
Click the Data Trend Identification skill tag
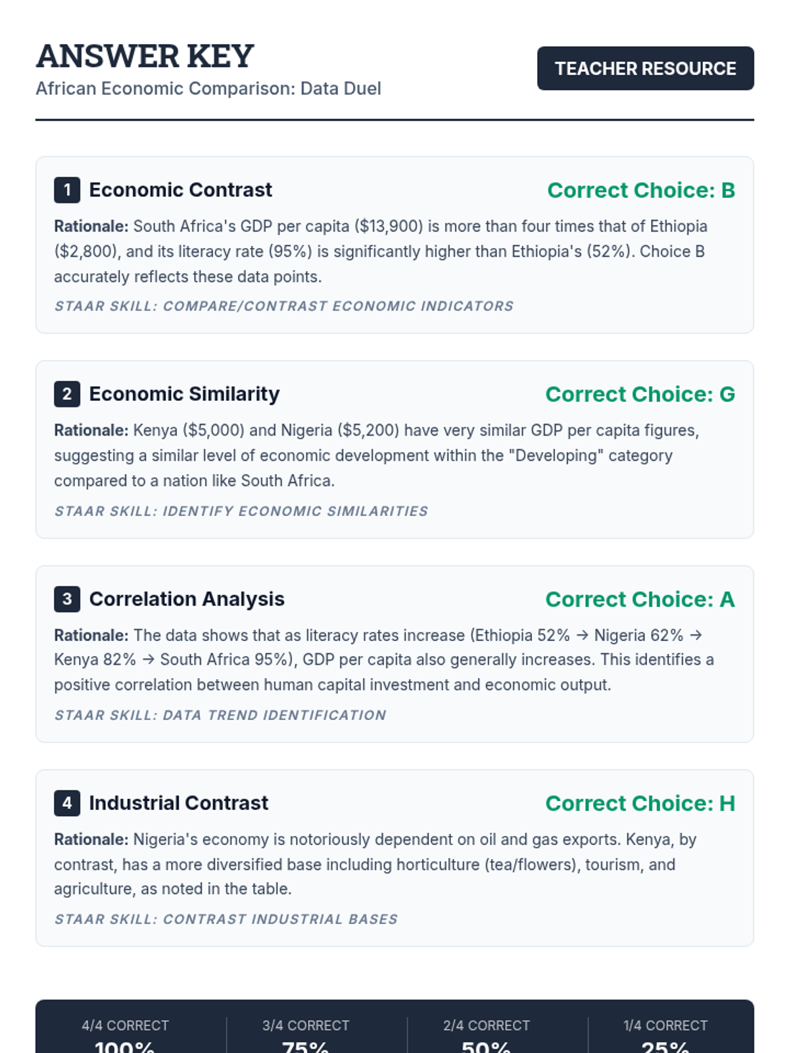click(x=220, y=715)
